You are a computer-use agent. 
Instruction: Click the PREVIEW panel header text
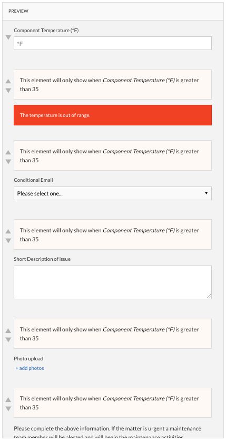(18, 11)
